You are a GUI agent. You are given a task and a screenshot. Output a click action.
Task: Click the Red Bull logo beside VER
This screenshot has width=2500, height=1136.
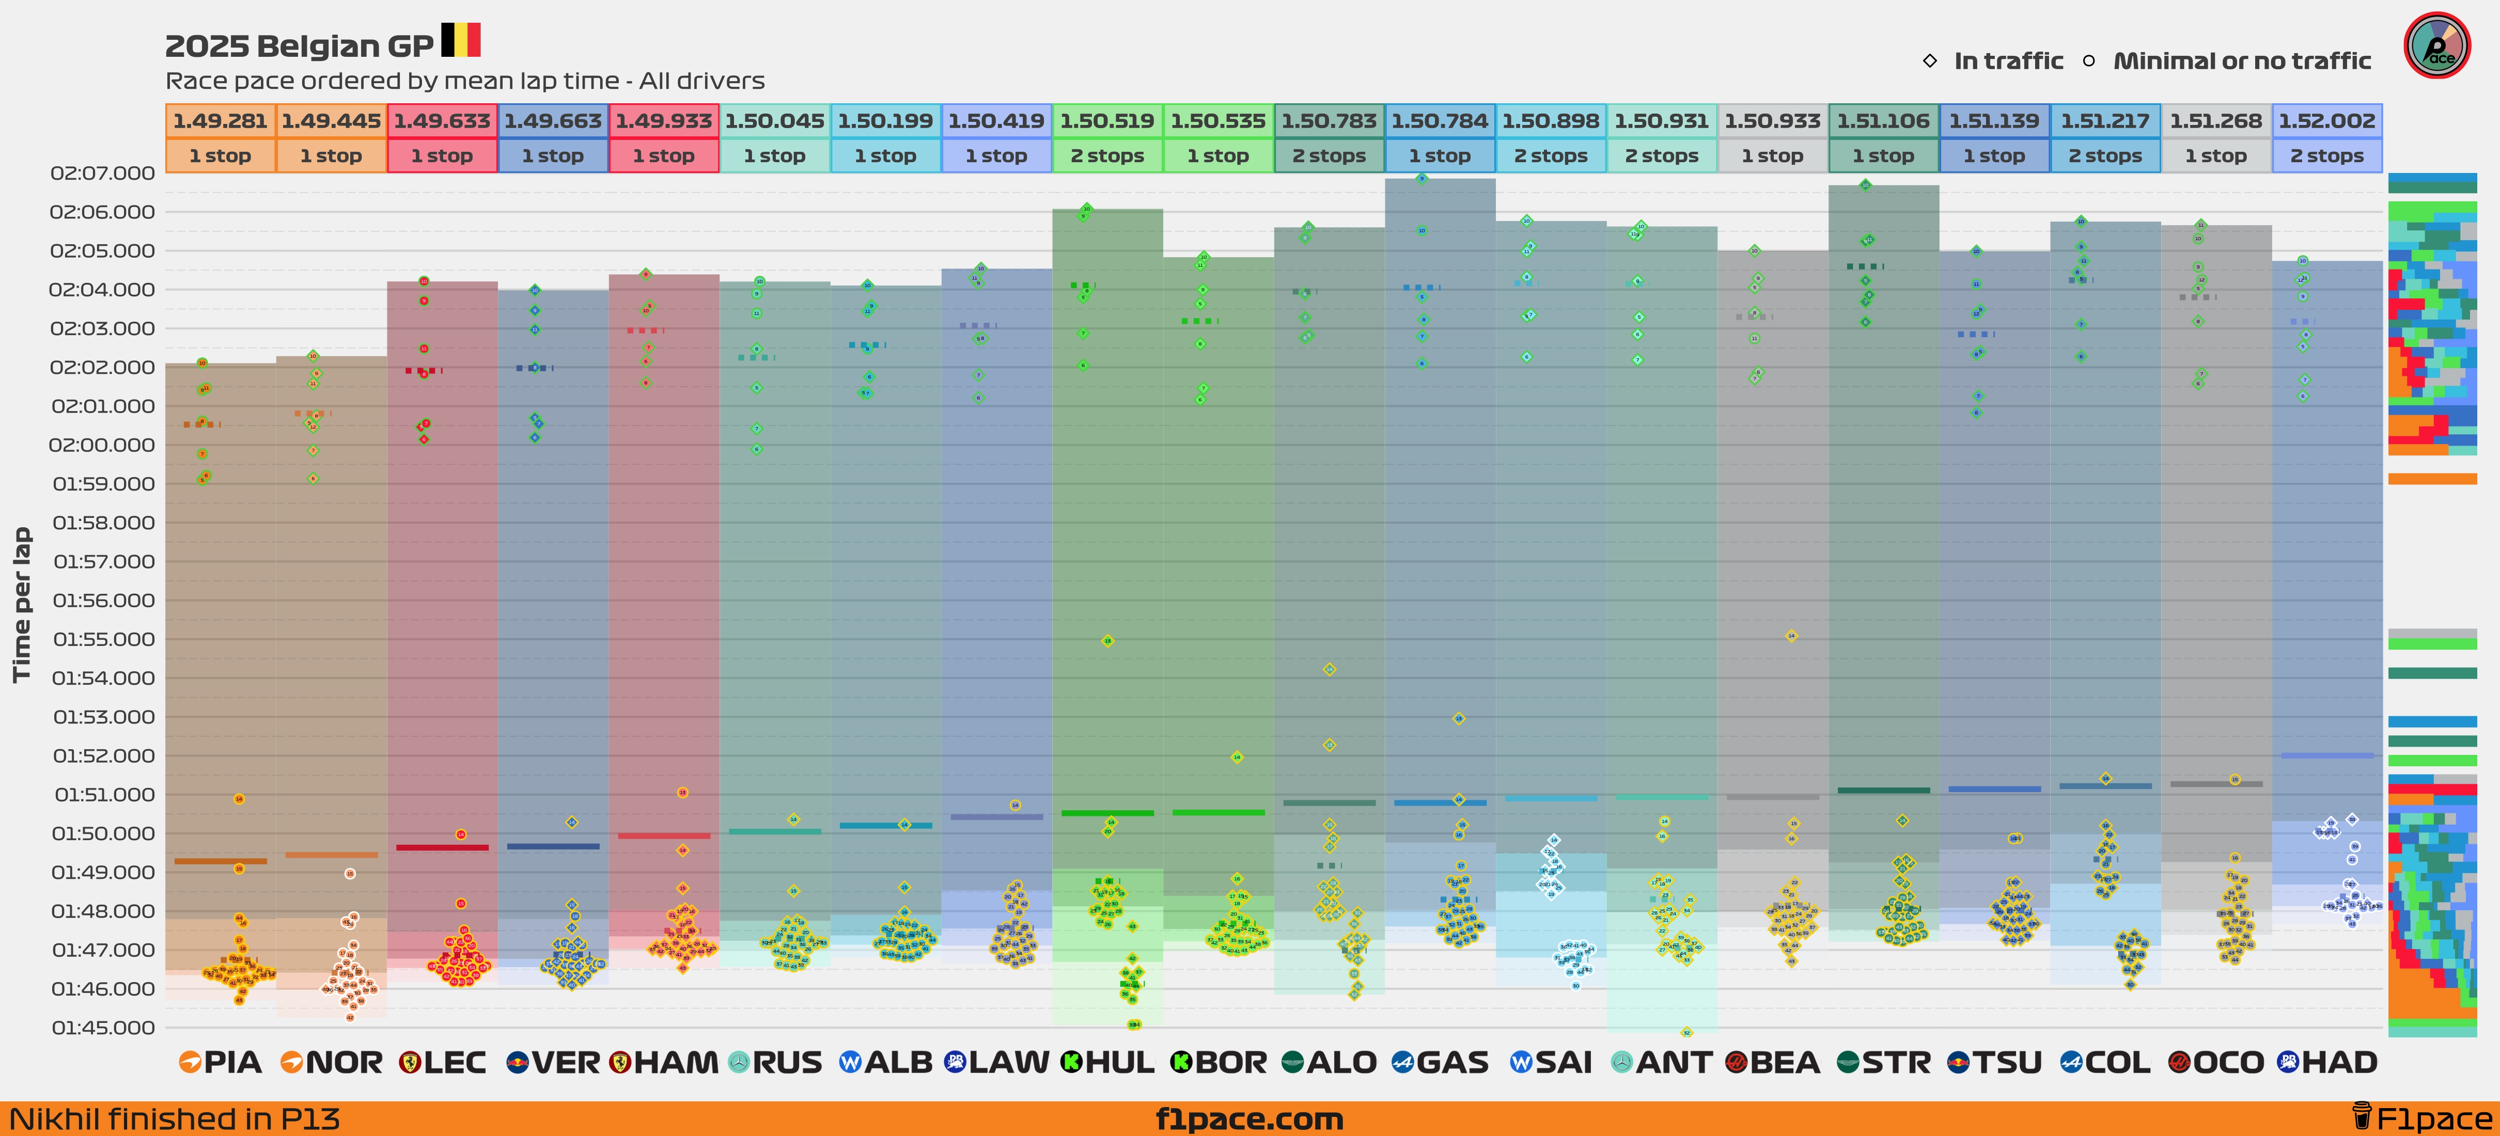point(518,1062)
